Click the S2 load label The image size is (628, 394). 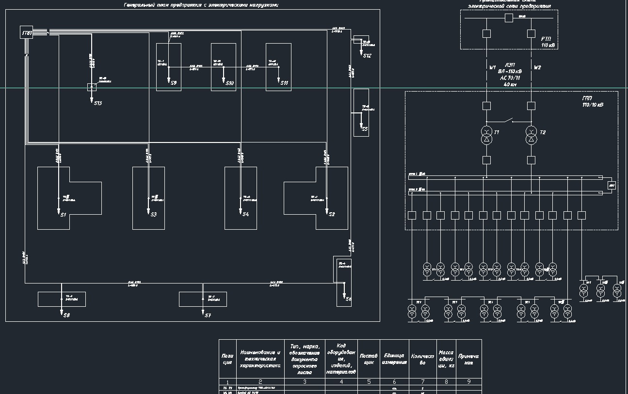[x=332, y=214]
